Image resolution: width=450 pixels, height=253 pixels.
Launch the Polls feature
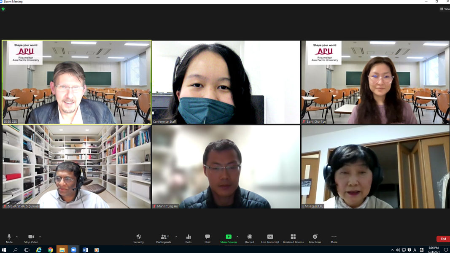[x=189, y=238]
